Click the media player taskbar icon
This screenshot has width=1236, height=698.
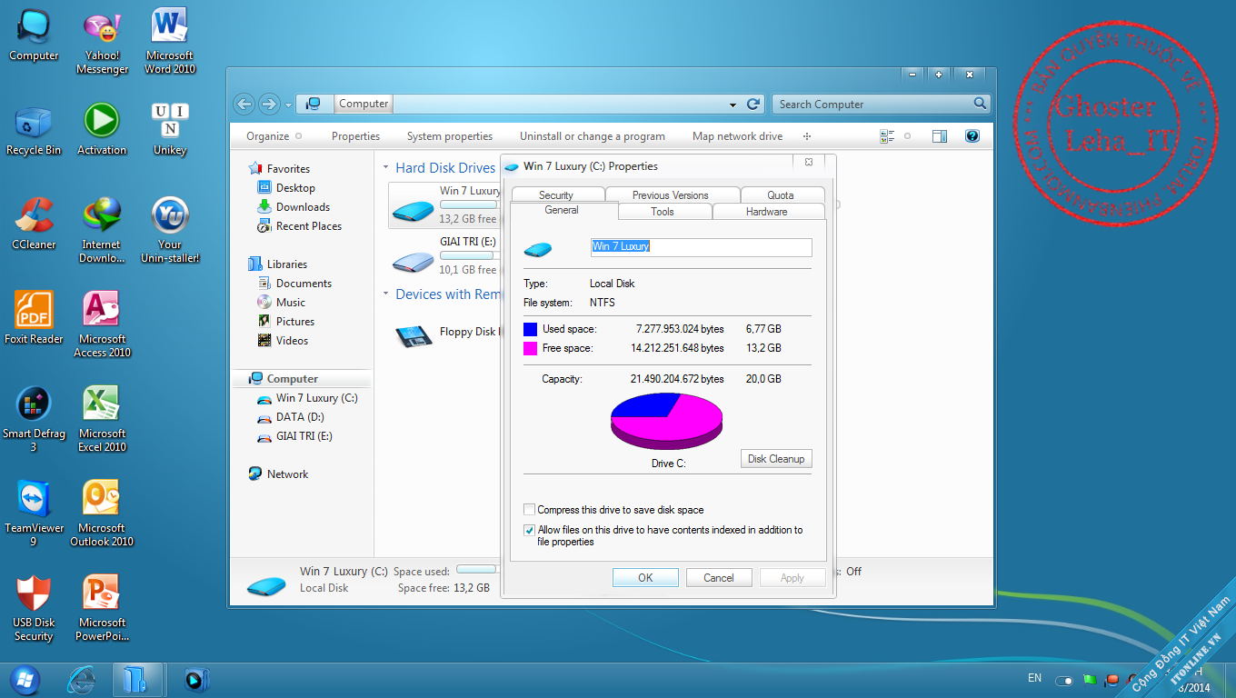[196, 679]
